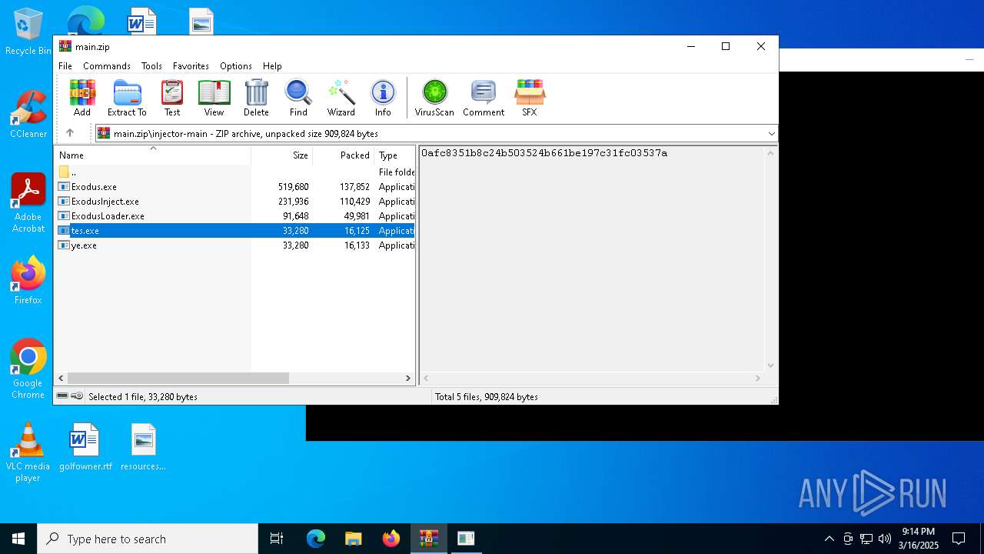This screenshot has width=984, height=554.
Task: Click the Add toolbar icon
Action: pyautogui.click(x=82, y=98)
